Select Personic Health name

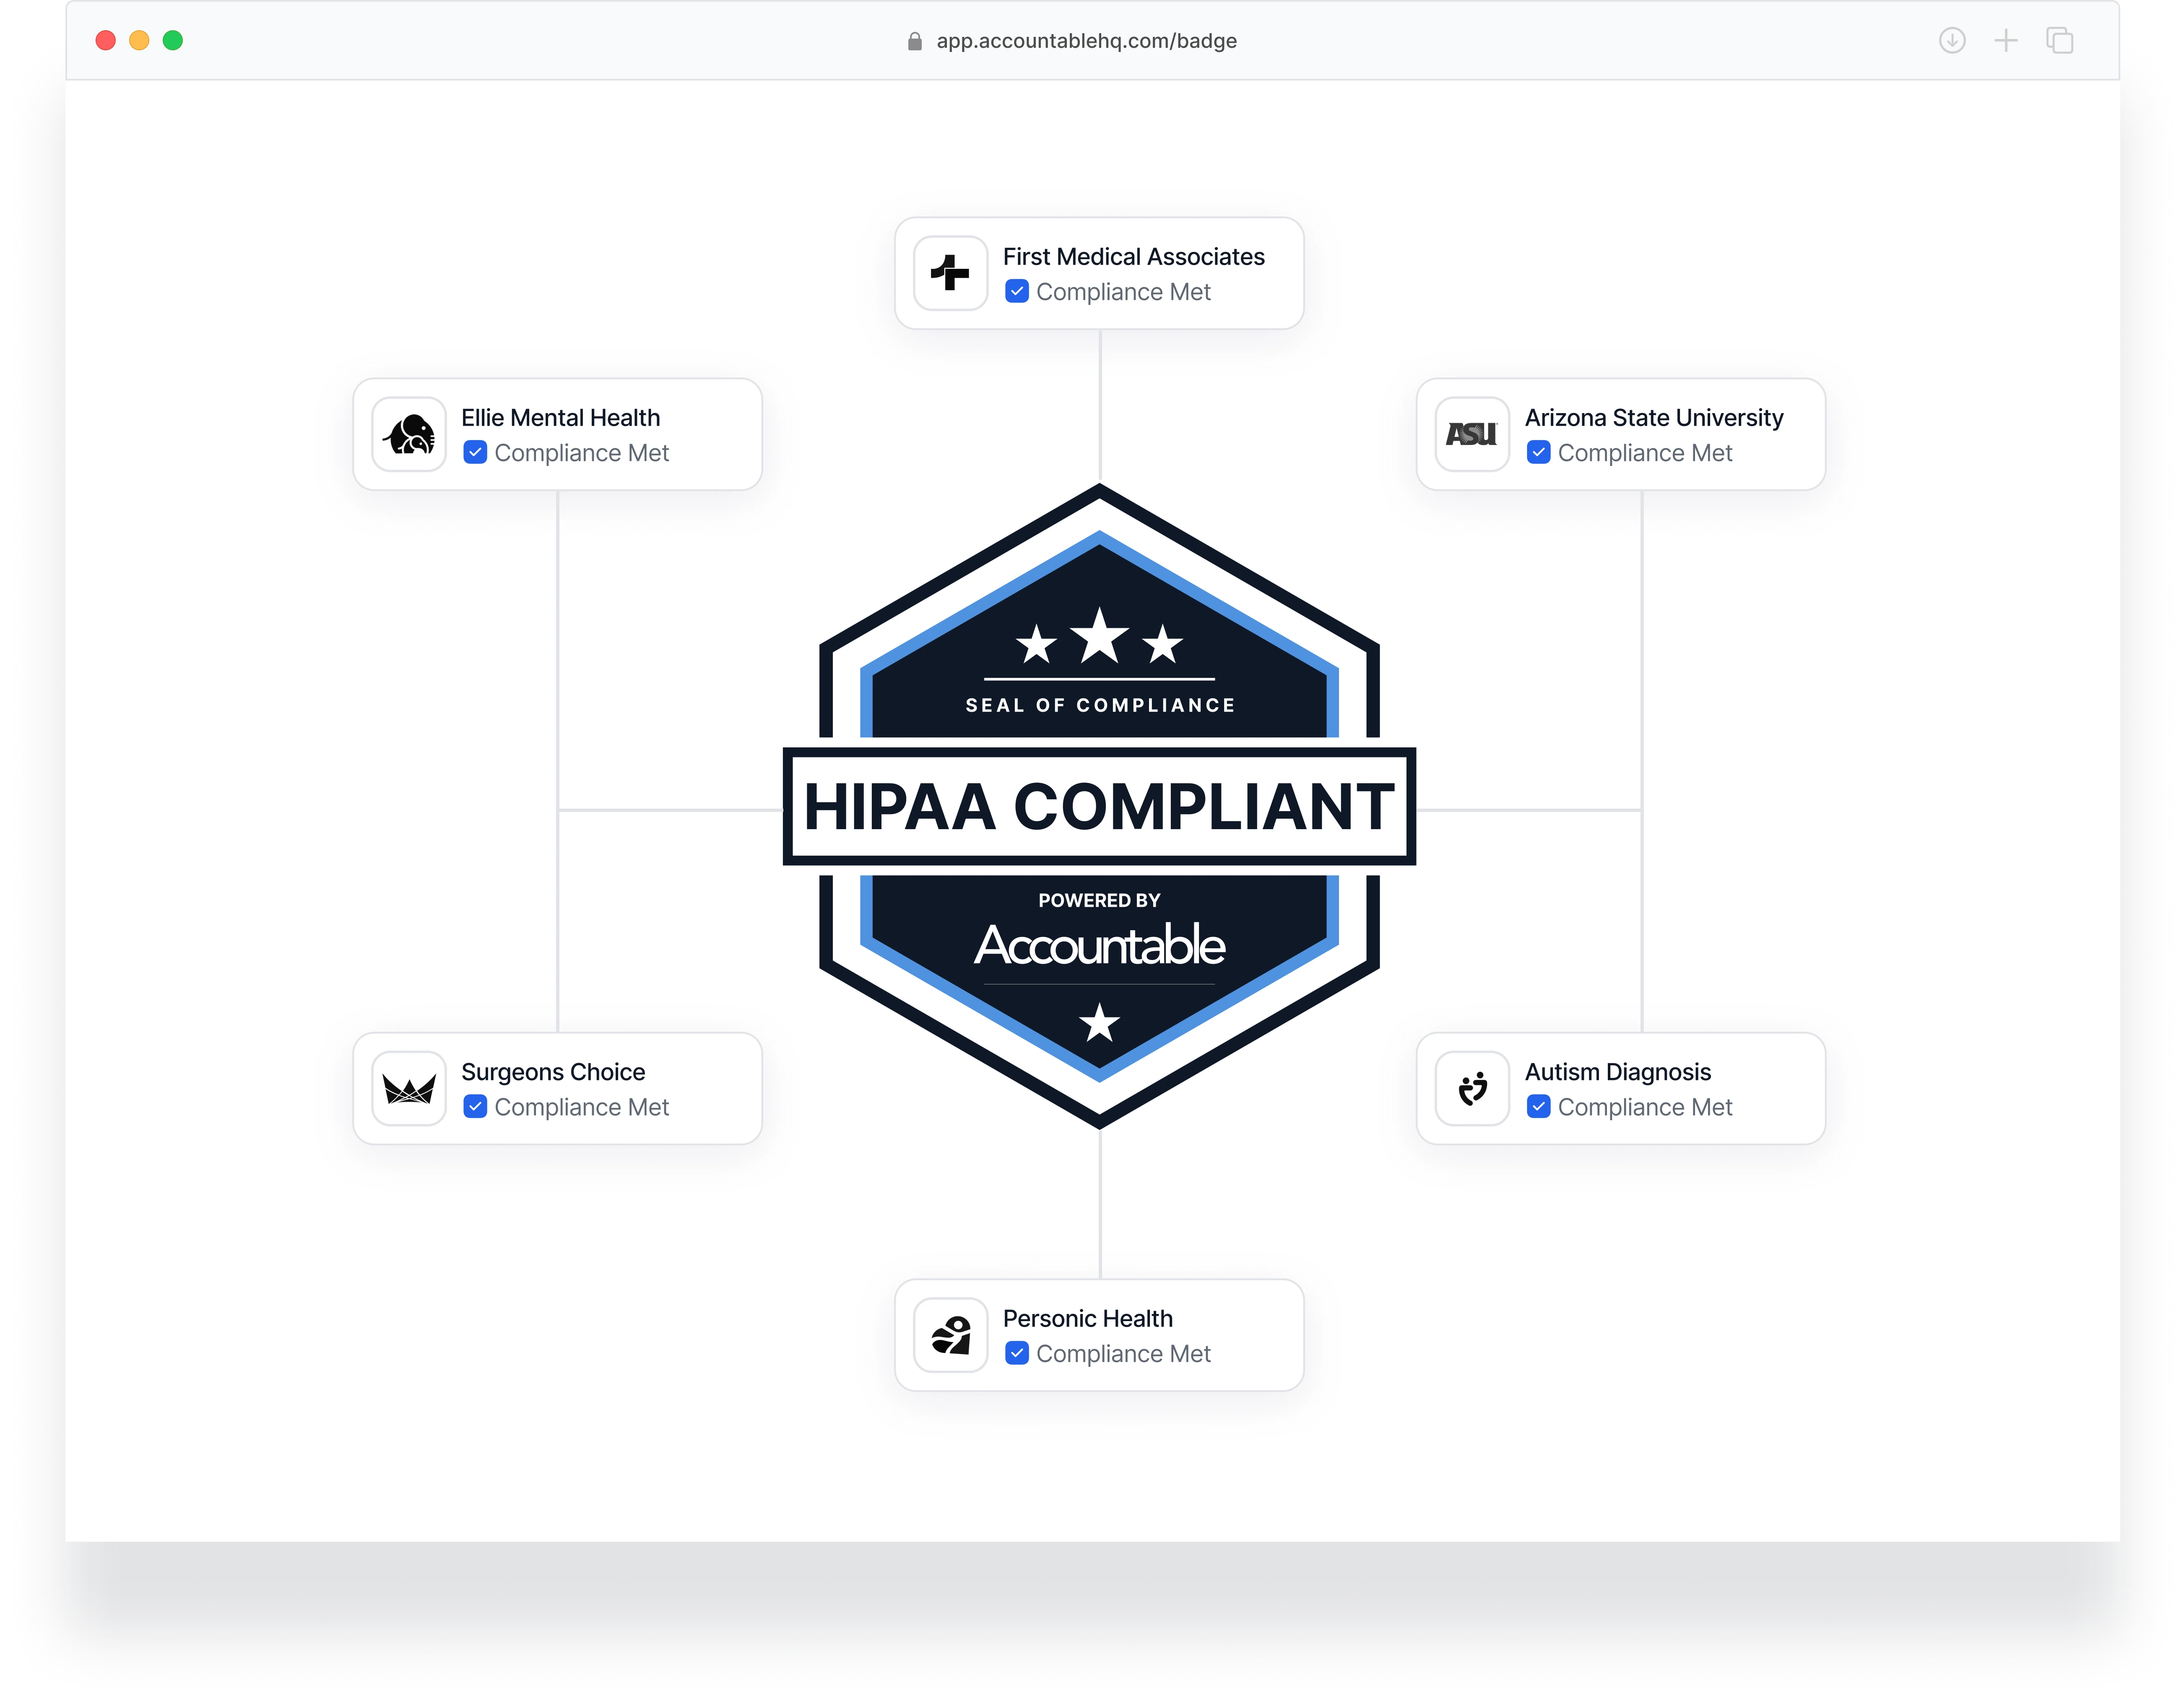(1088, 1319)
